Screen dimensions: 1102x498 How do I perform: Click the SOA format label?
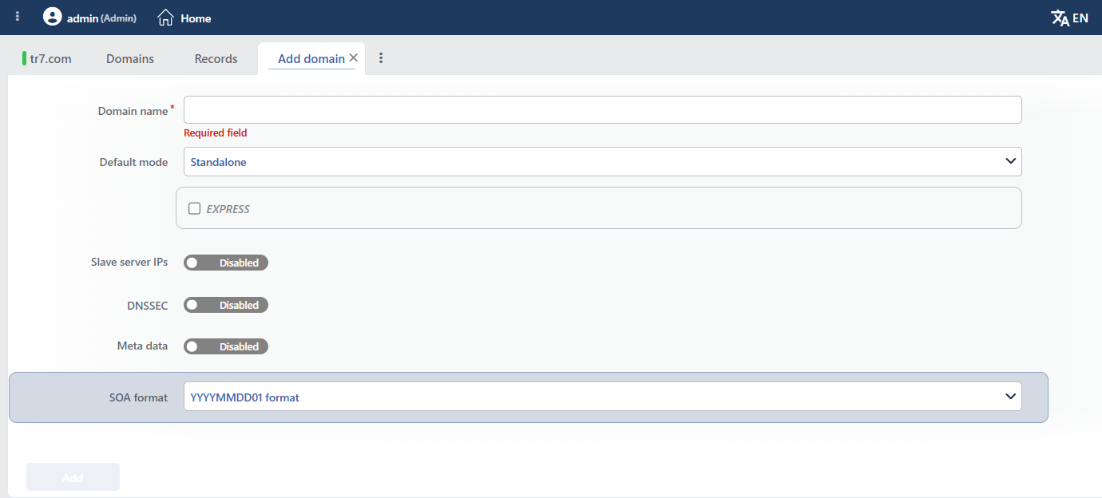138,397
